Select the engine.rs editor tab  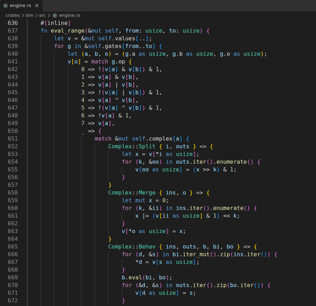[x=21, y=6]
